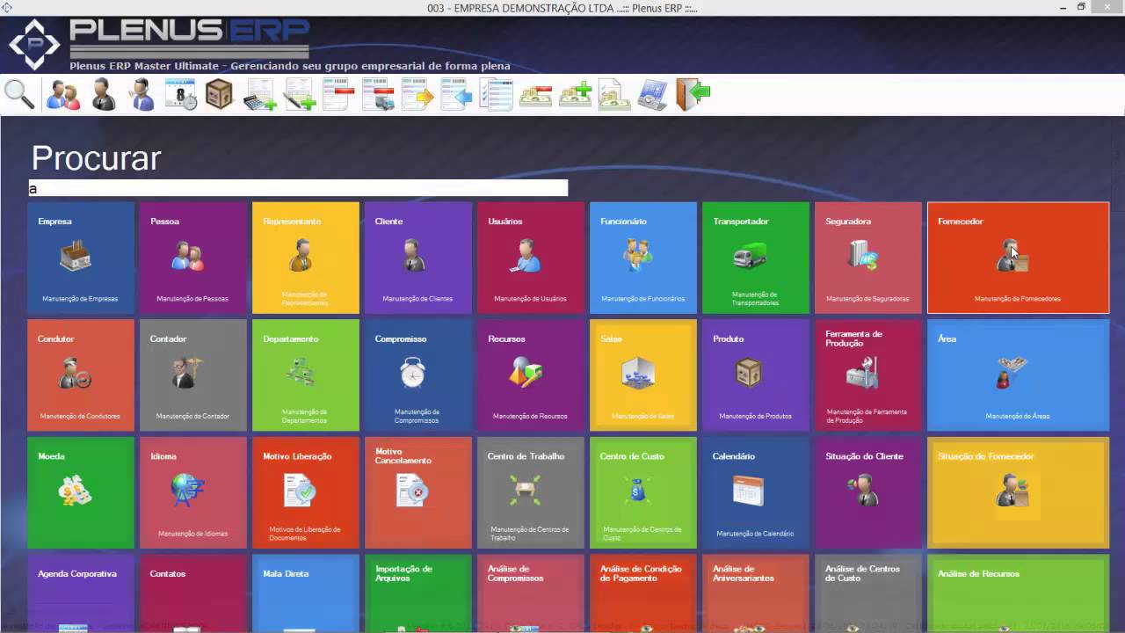Select the Idioma tile

pos(193,492)
